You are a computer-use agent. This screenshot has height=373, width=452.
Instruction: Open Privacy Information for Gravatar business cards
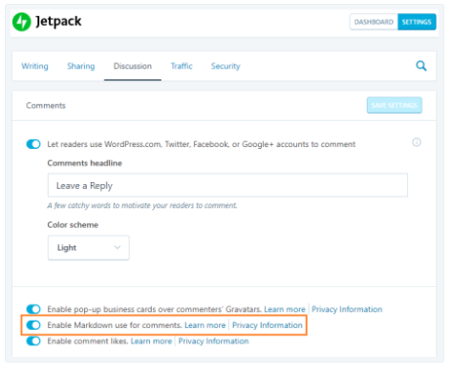click(347, 309)
